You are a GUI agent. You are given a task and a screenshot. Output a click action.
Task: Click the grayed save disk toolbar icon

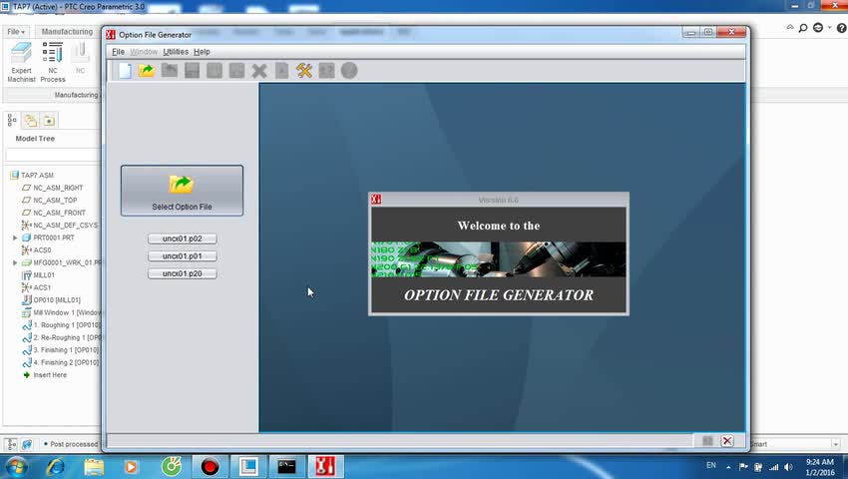pos(192,71)
